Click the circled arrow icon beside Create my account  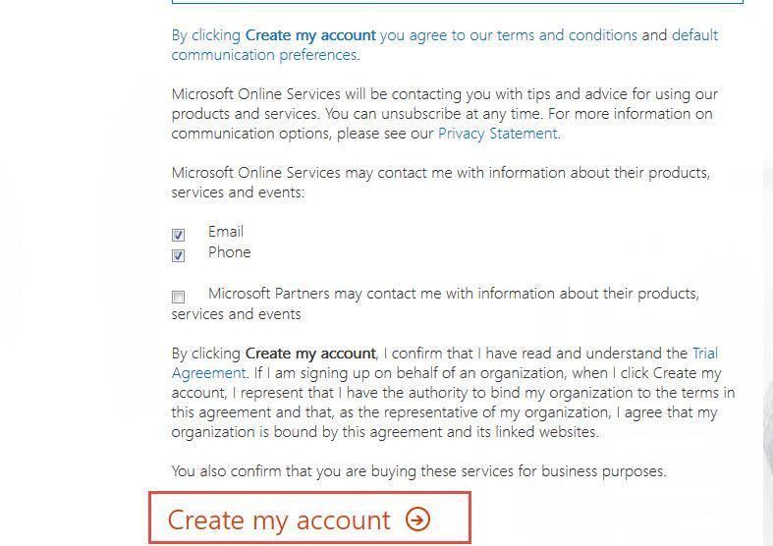pyautogui.click(x=417, y=519)
